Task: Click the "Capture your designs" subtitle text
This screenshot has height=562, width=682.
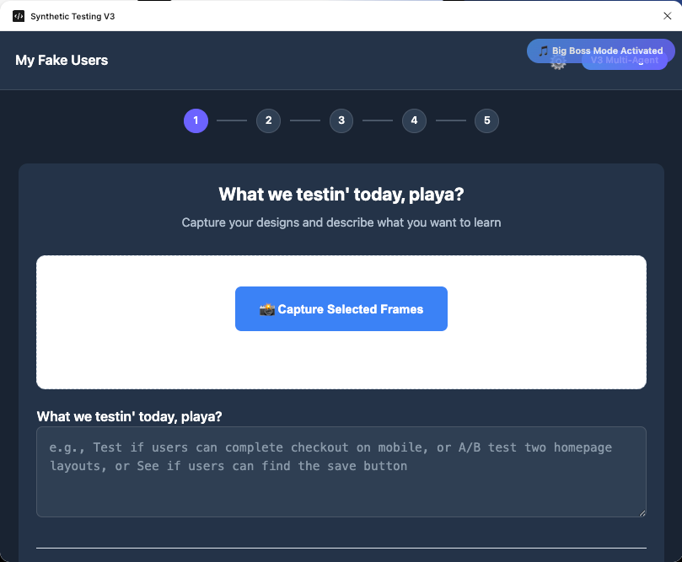Action: pyautogui.click(x=341, y=222)
